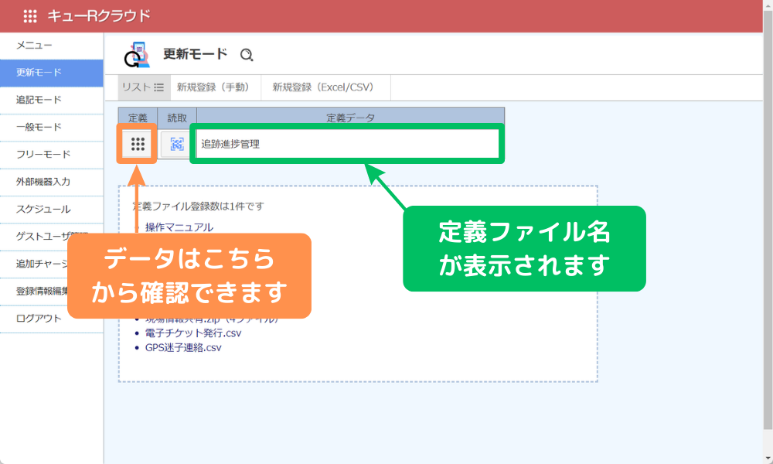Click the 定義データ column header
773x464 pixels.
pyautogui.click(x=350, y=118)
